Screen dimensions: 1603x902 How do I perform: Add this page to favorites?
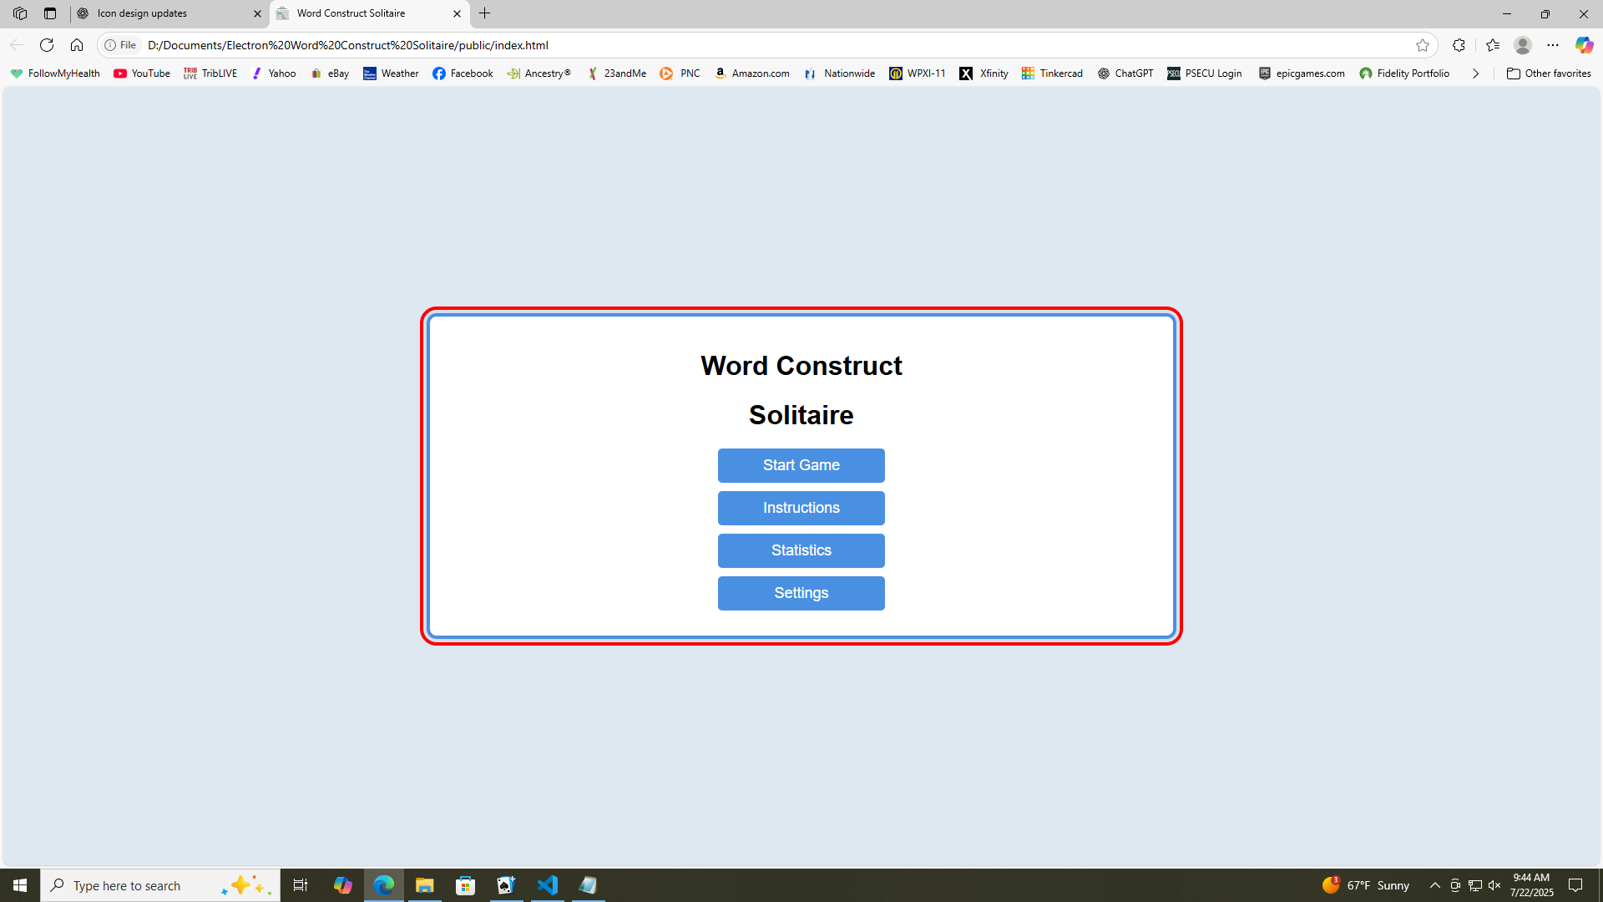[1423, 45]
